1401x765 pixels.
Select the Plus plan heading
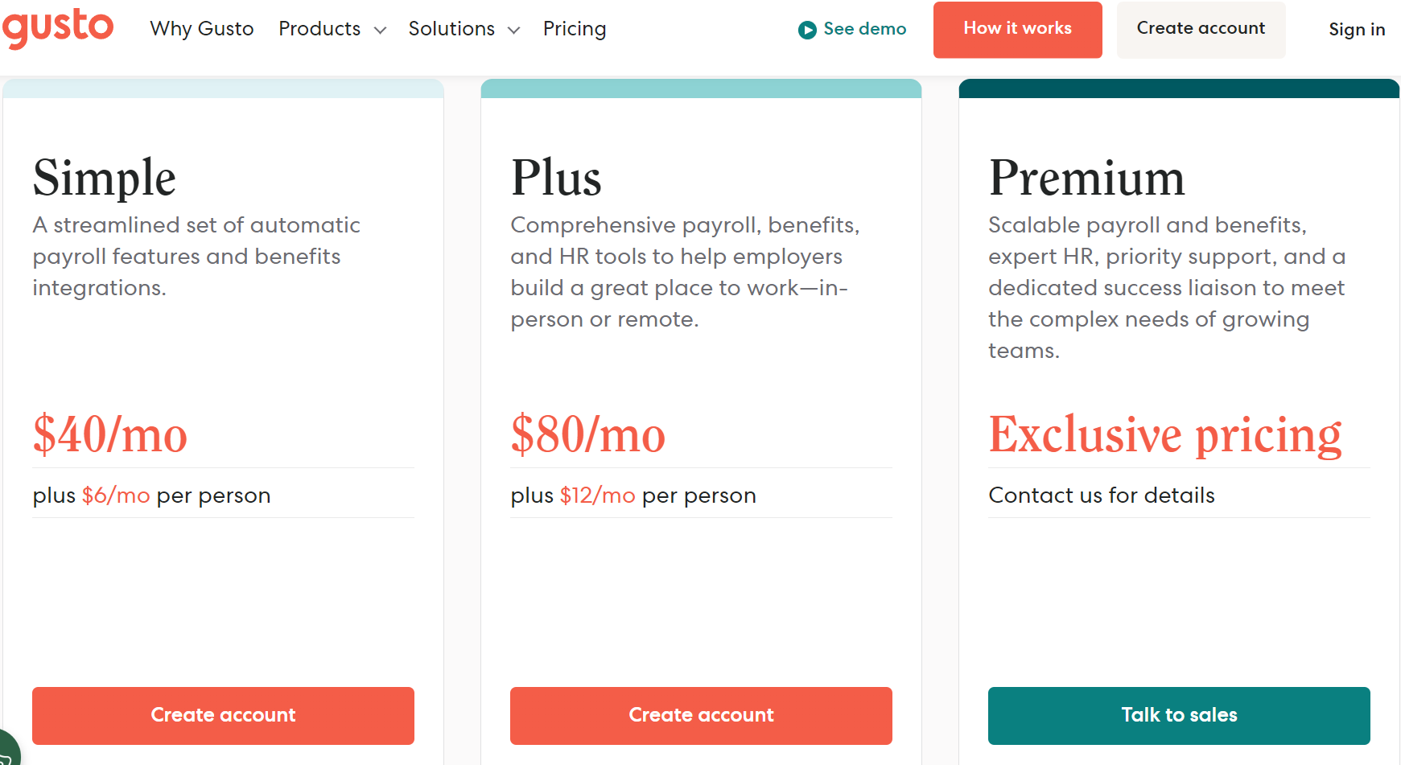point(556,178)
